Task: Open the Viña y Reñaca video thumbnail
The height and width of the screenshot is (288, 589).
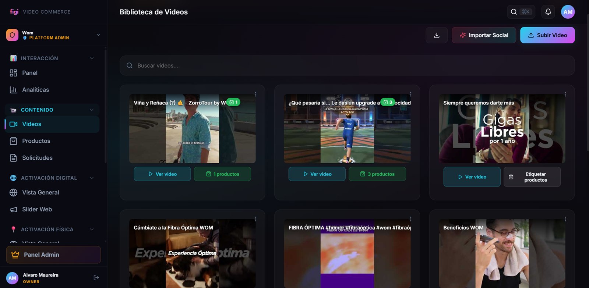Action: coord(192,129)
